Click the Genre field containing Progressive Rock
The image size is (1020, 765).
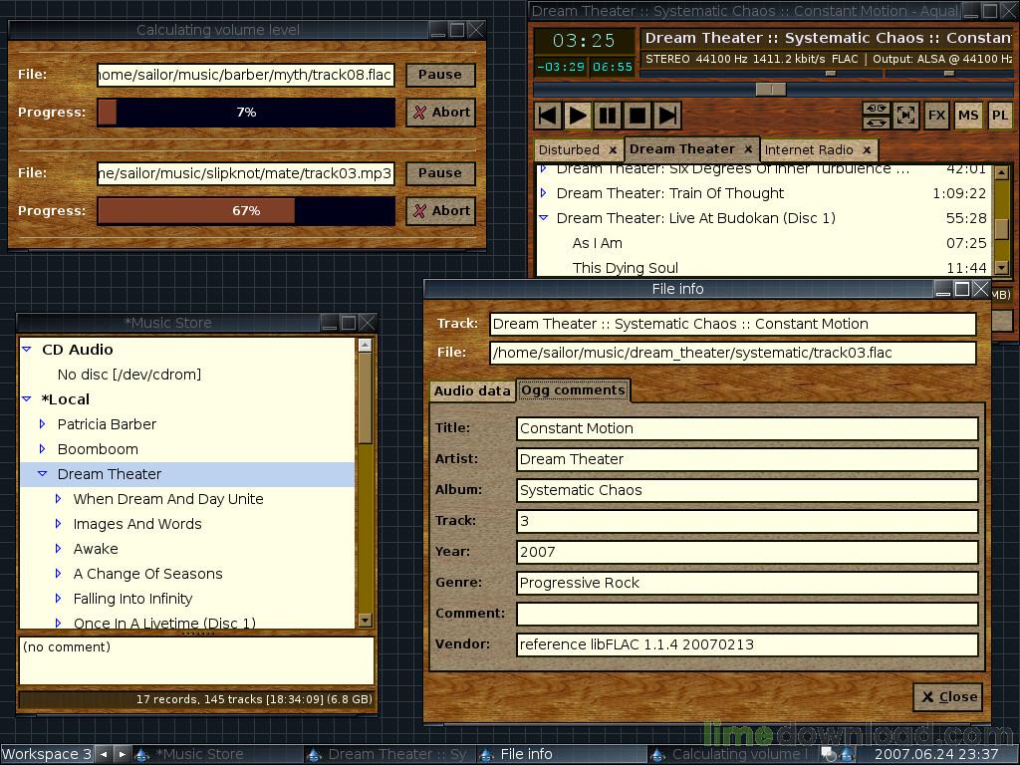747,583
